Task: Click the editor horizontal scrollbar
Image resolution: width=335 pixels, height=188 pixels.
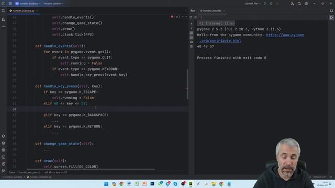Action: pyautogui.click(x=91, y=170)
